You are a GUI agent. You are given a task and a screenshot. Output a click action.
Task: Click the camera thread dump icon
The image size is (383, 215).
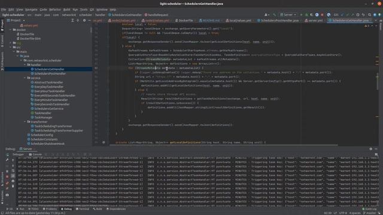pyautogui.click(x=7, y=195)
